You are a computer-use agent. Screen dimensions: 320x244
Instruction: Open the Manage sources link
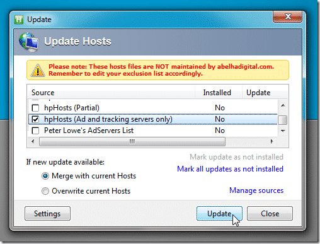tap(256, 190)
